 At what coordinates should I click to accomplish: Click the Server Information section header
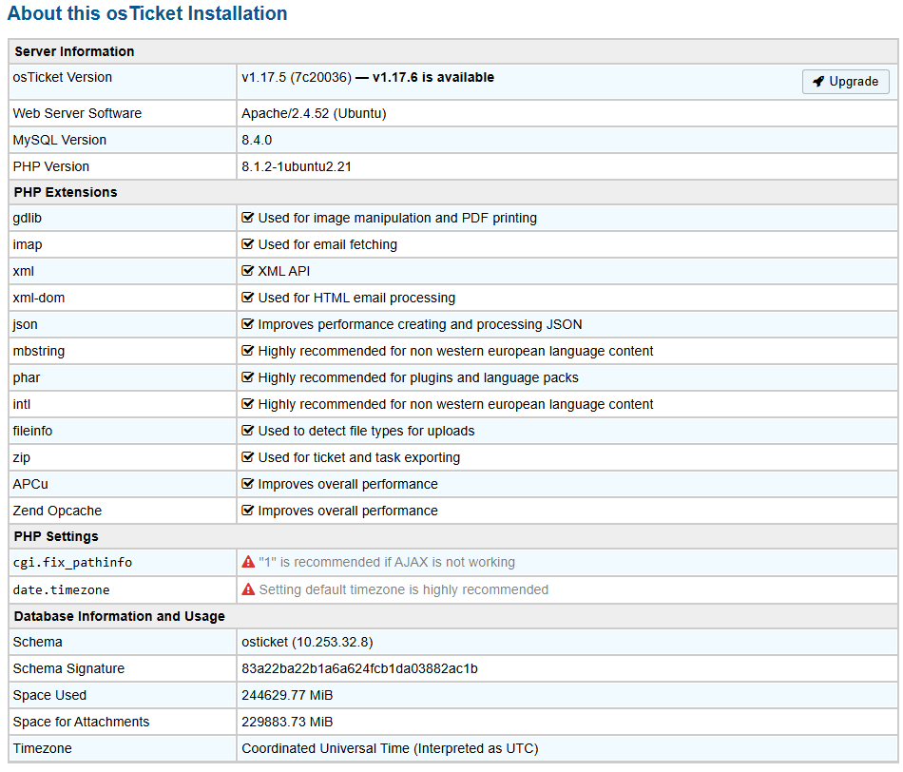click(74, 51)
